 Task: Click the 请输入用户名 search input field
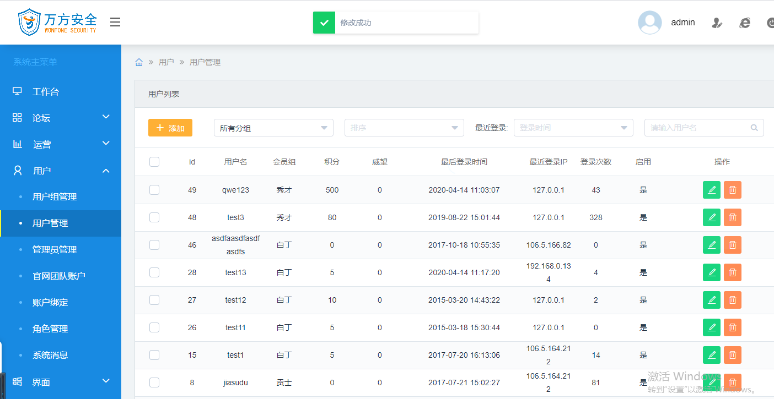697,128
